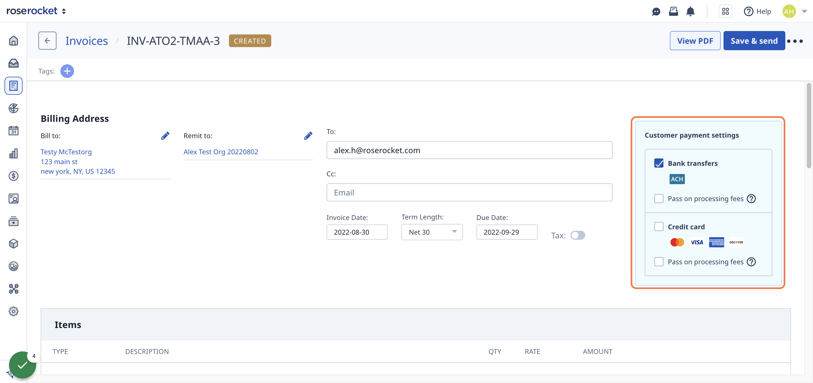The image size is (813, 383).
Task: Open the calendar sidebar icon
Action: click(14, 131)
